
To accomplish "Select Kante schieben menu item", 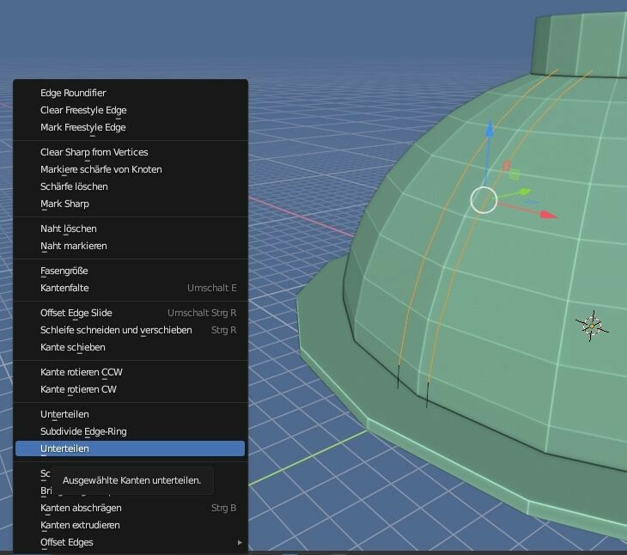I will [x=130, y=347].
